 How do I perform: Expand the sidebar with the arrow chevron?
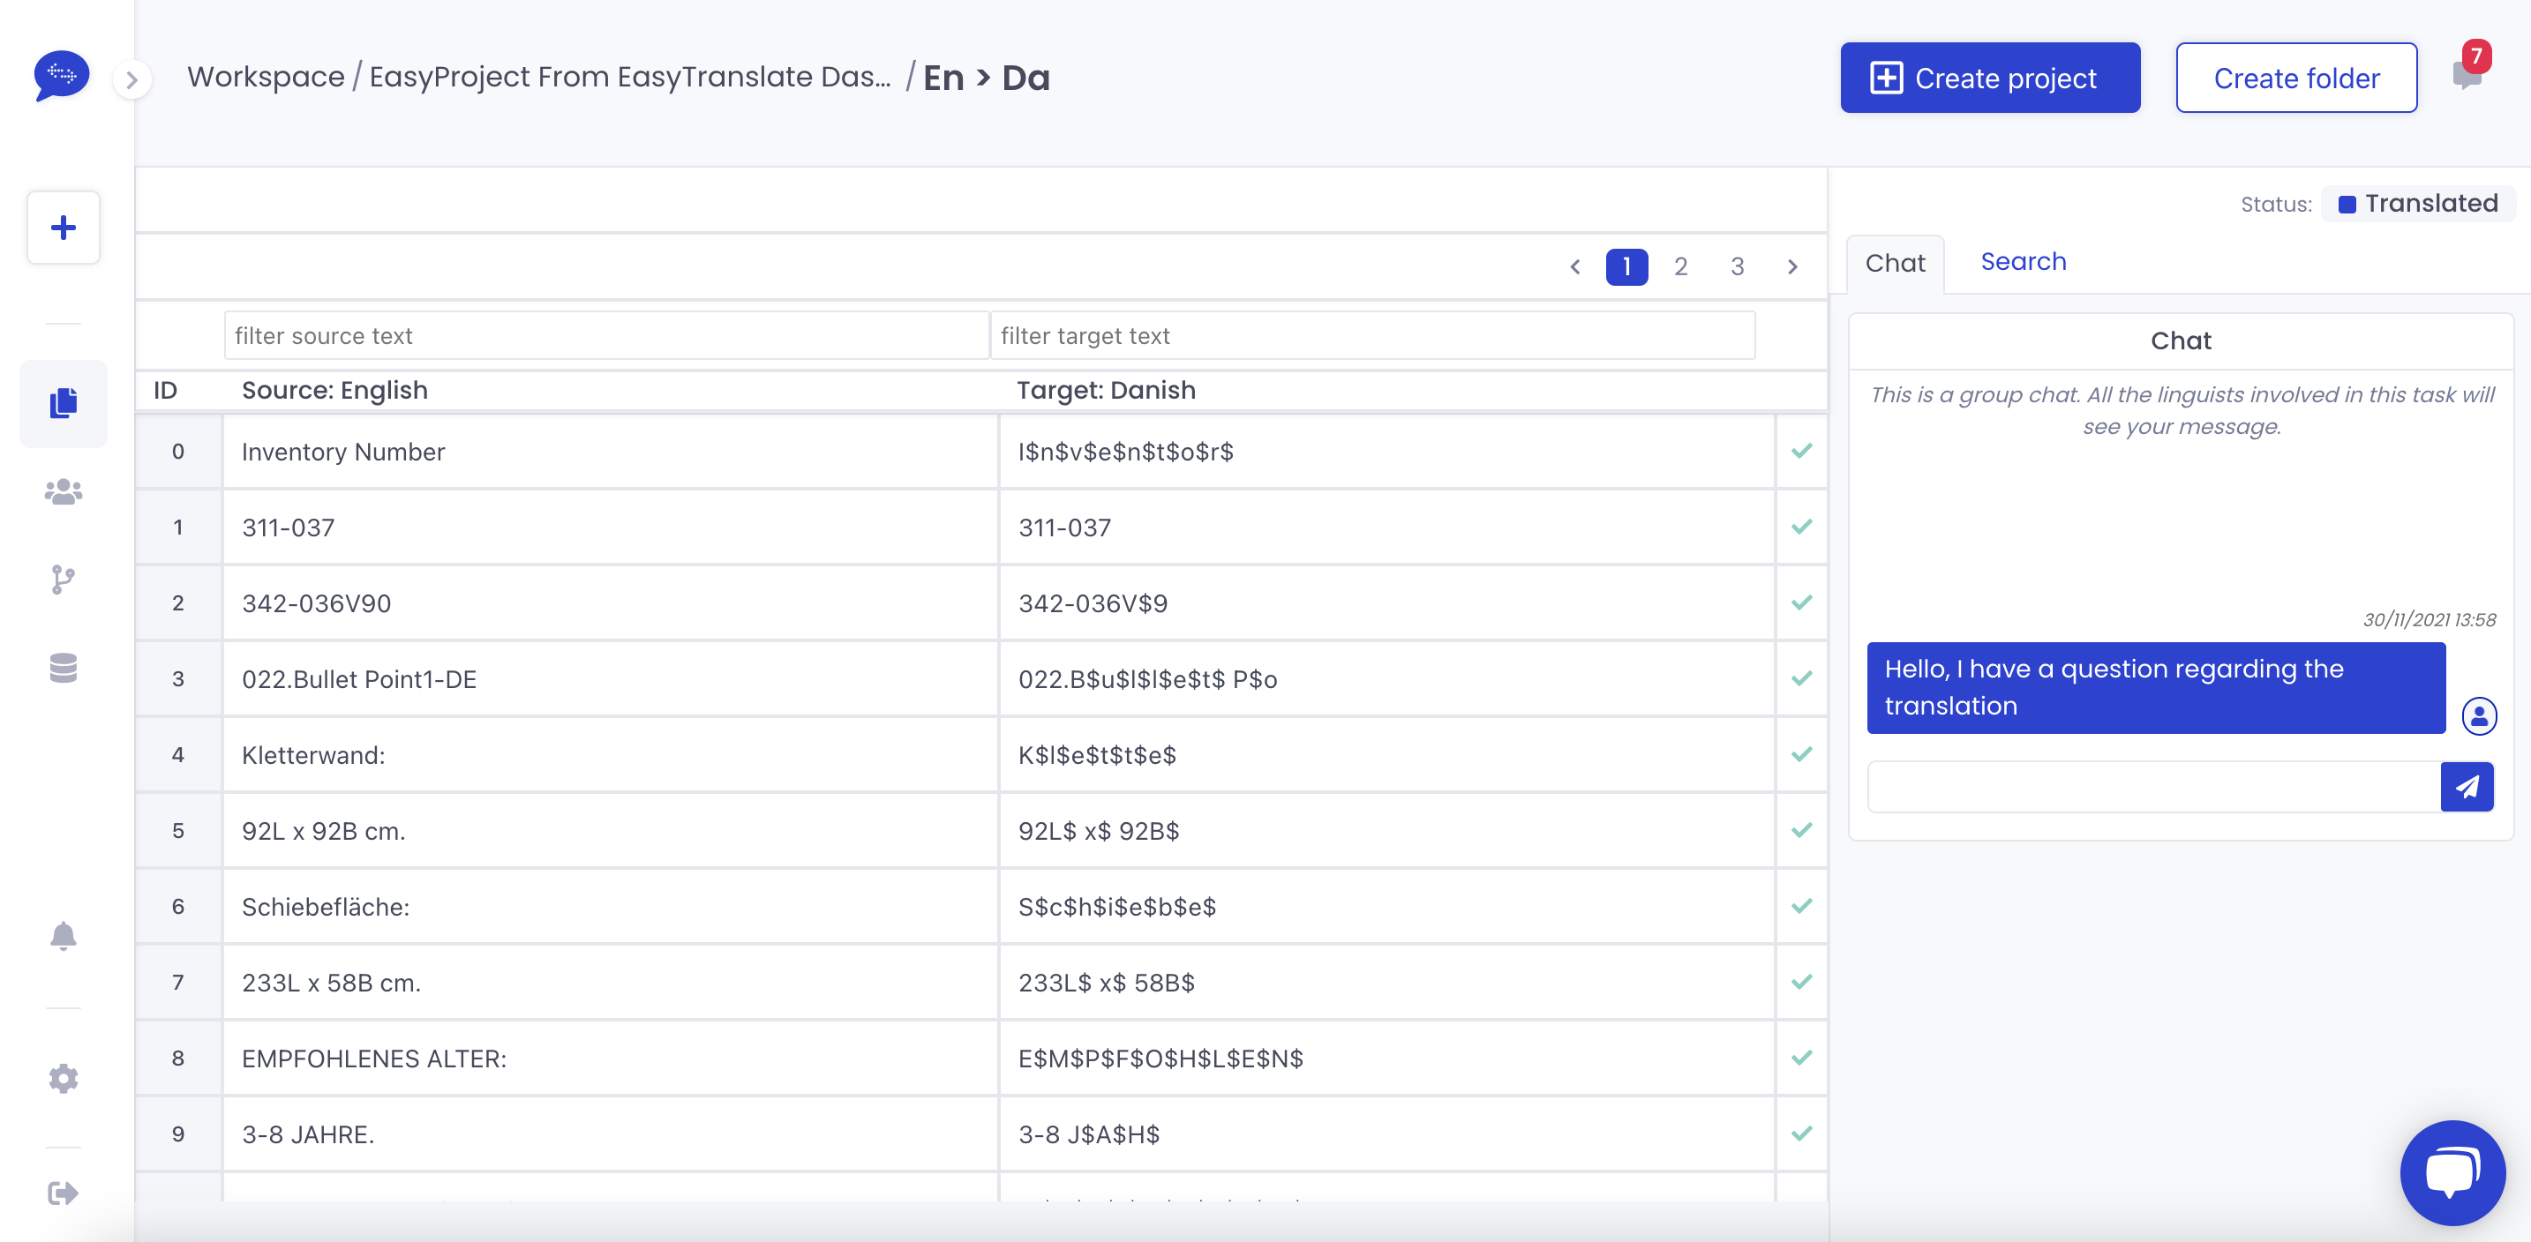pos(131,80)
